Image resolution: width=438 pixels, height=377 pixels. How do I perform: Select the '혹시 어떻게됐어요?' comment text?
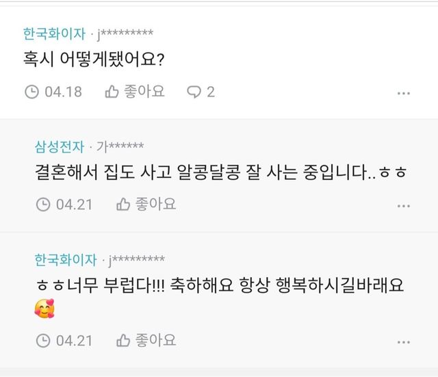pos(94,60)
